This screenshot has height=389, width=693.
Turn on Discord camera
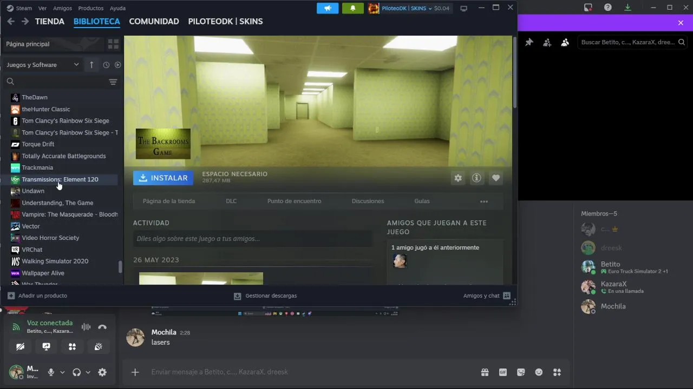20,346
